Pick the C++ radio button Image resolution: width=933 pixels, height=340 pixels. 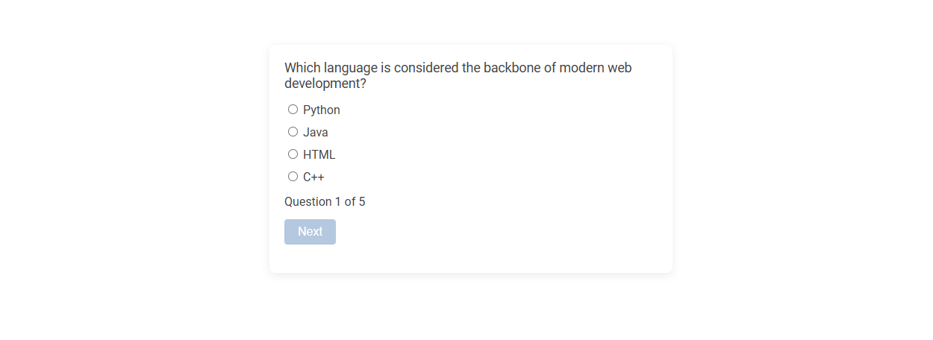(293, 177)
